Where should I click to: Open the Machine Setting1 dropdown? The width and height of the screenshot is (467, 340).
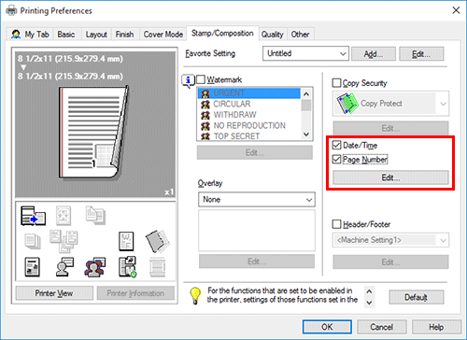[390, 240]
